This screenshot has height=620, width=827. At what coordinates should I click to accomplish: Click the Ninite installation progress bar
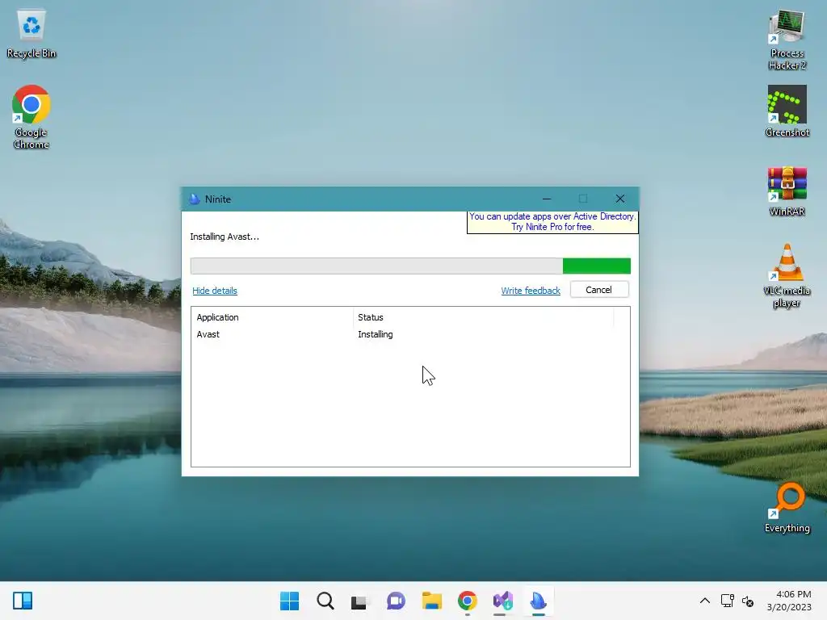pos(410,266)
